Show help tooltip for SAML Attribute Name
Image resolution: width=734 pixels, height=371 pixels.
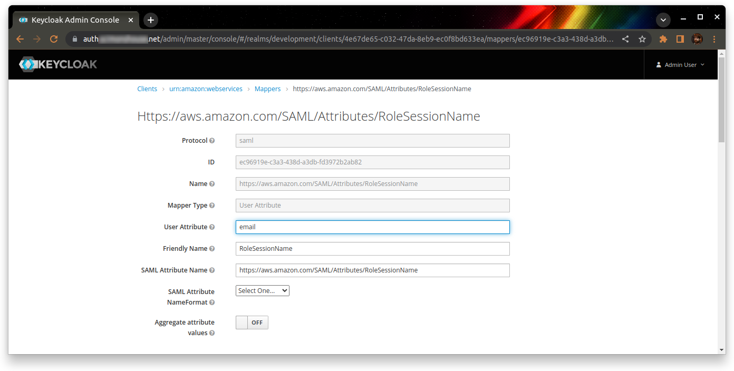pyautogui.click(x=212, y=270)
